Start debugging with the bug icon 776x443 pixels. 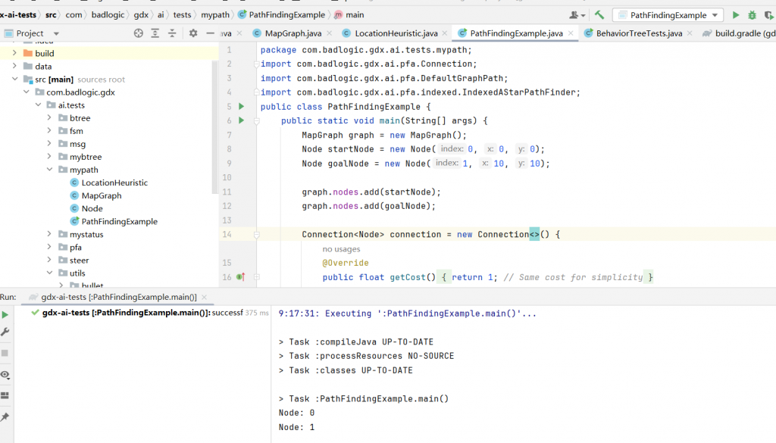tap(752, 15)
